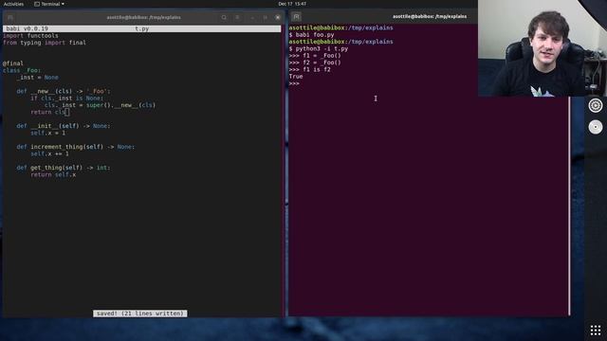Click the '>>> f1 is f2' line
Viewport: 607px width, 341px height.
point(310,69)
